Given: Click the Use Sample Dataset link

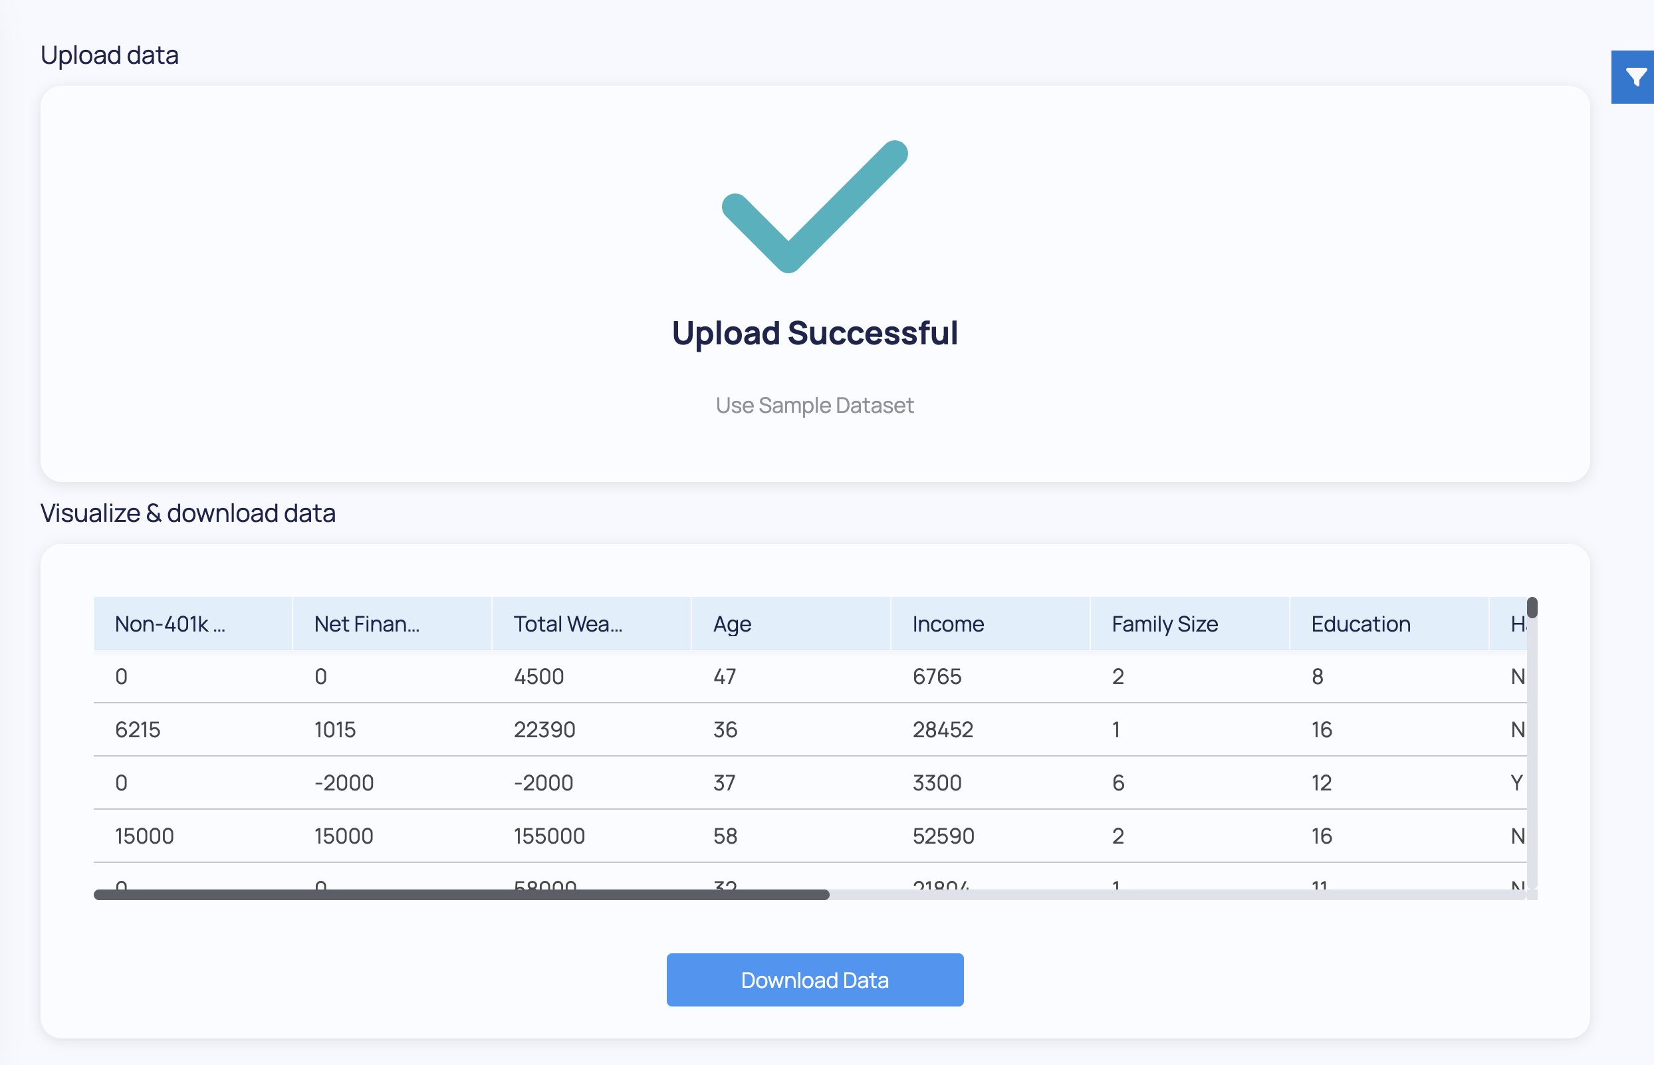Looking at the screenshot, I should pos(814,406).
